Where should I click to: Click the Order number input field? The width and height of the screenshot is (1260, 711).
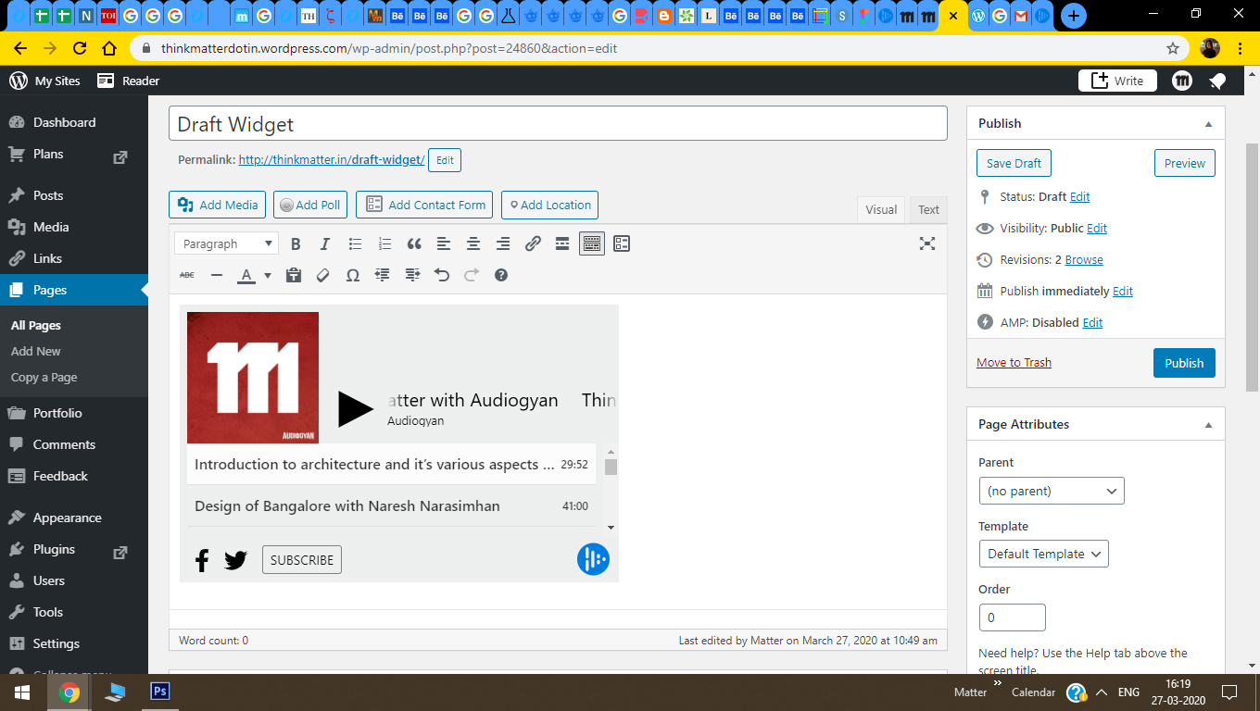point(1012,617)
